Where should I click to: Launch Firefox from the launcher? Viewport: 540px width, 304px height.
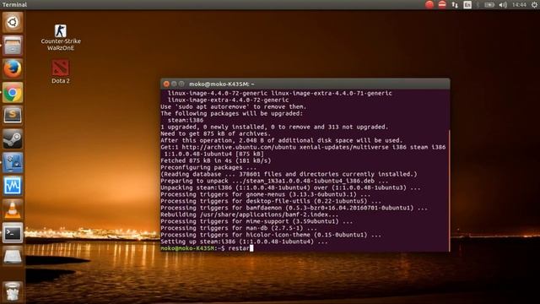click(x=13, y=69)
